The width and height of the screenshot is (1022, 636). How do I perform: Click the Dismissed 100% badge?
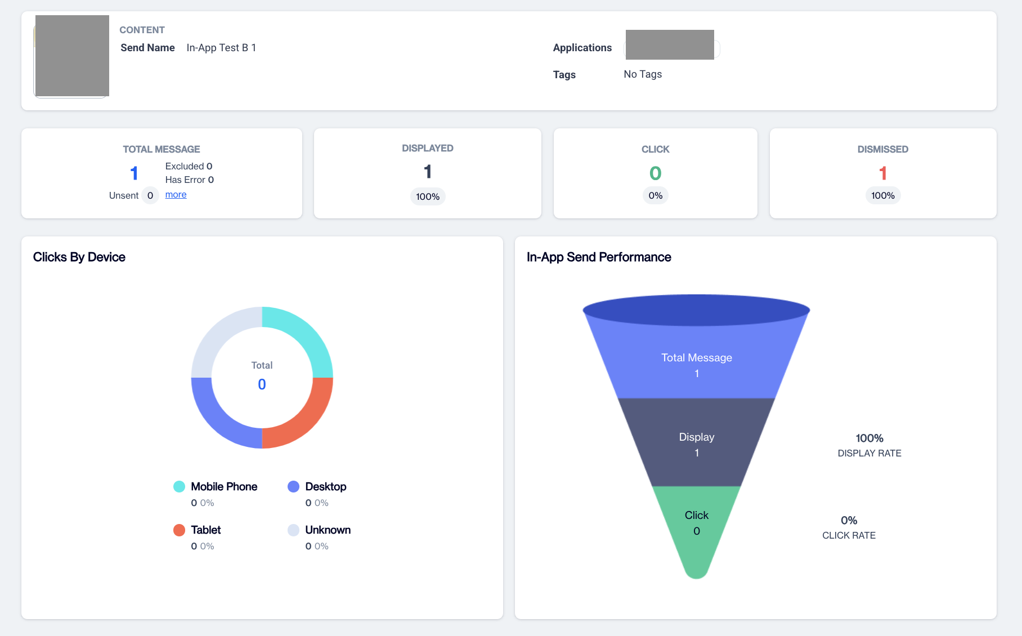(883, 195)
